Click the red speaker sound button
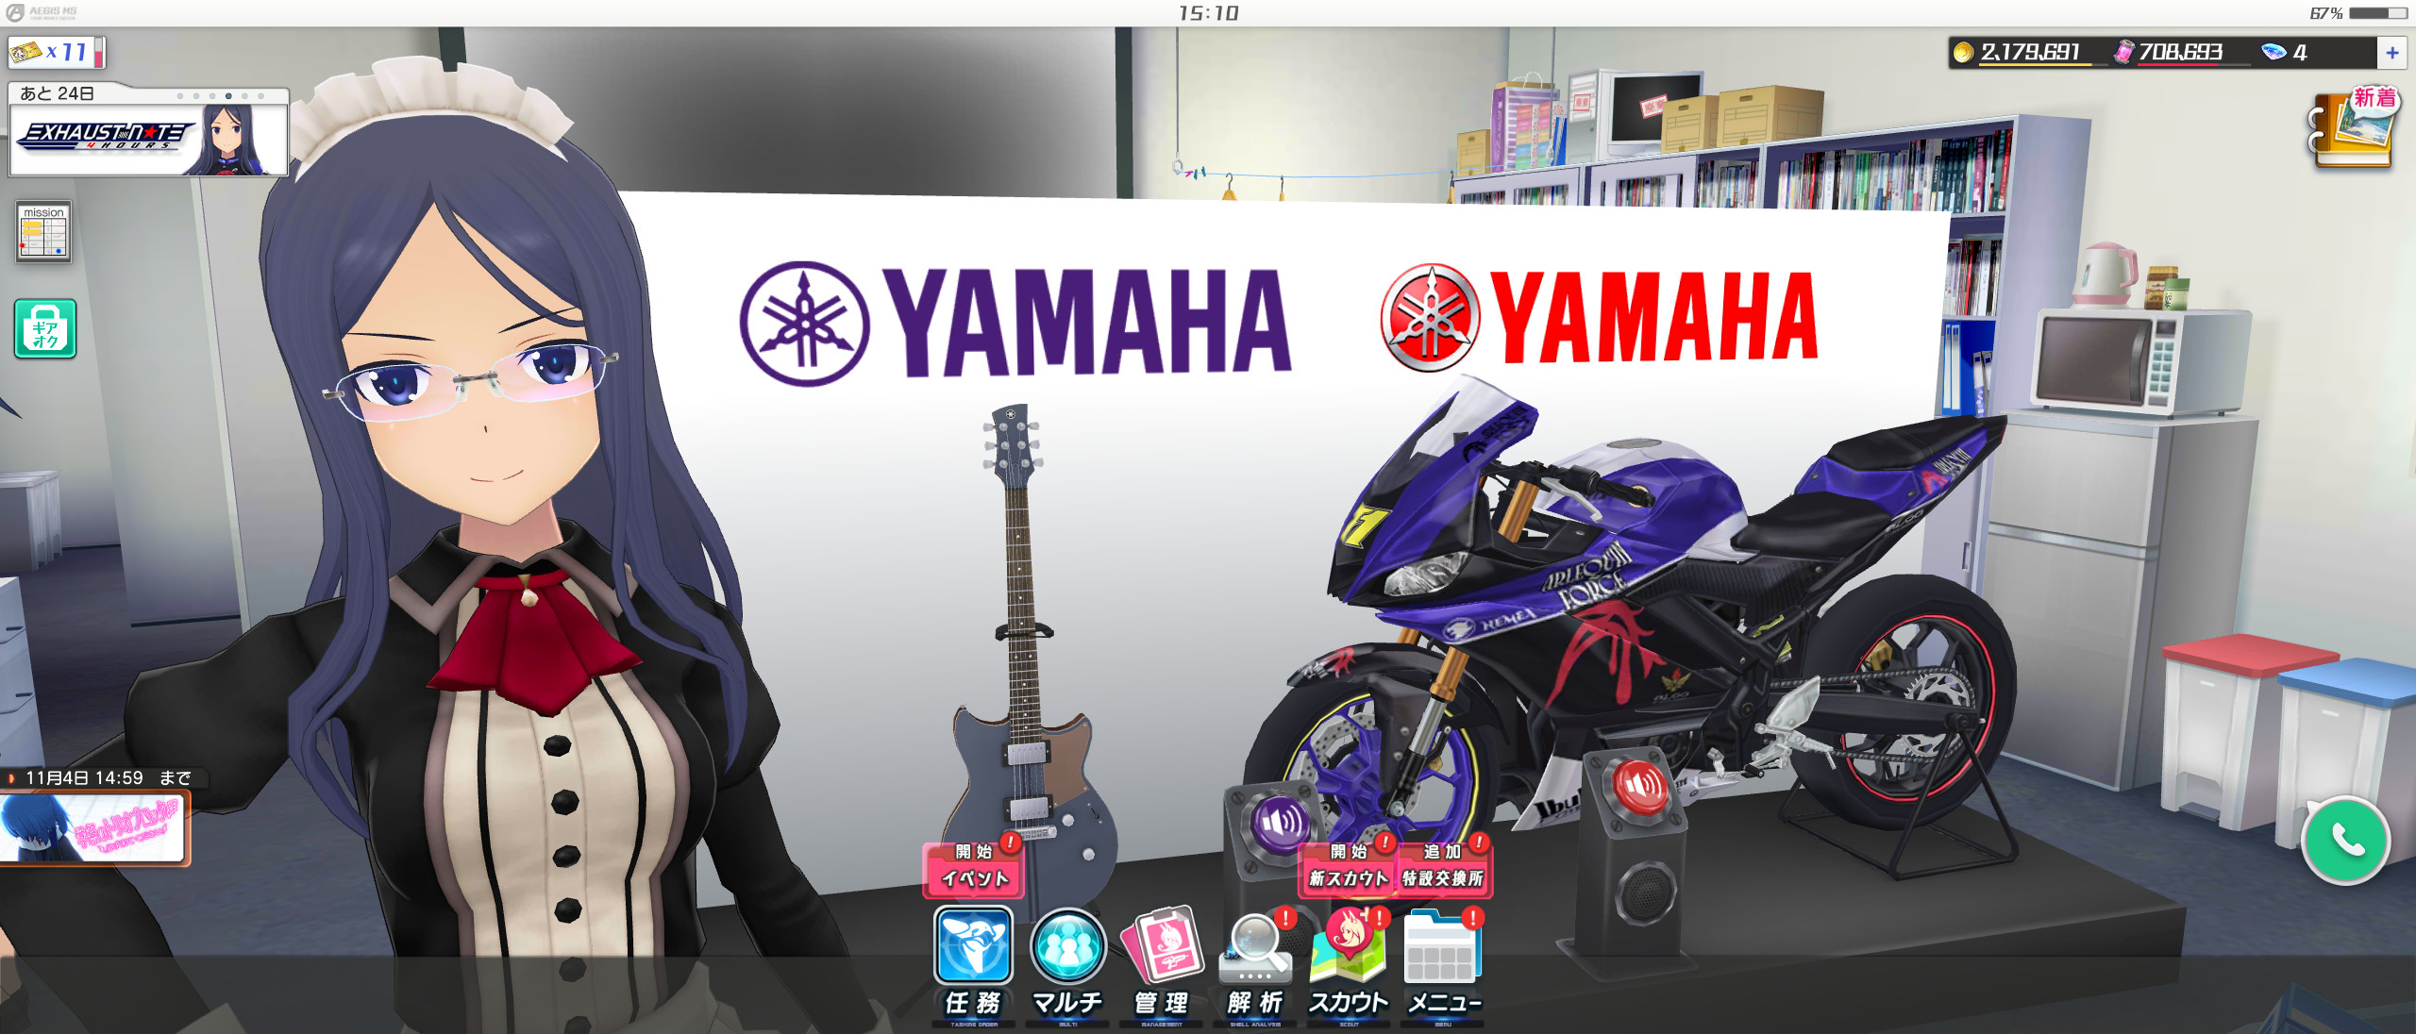Image resolution: width=2416 pixels, height=1034 pixels. [x=1640, y=785]
